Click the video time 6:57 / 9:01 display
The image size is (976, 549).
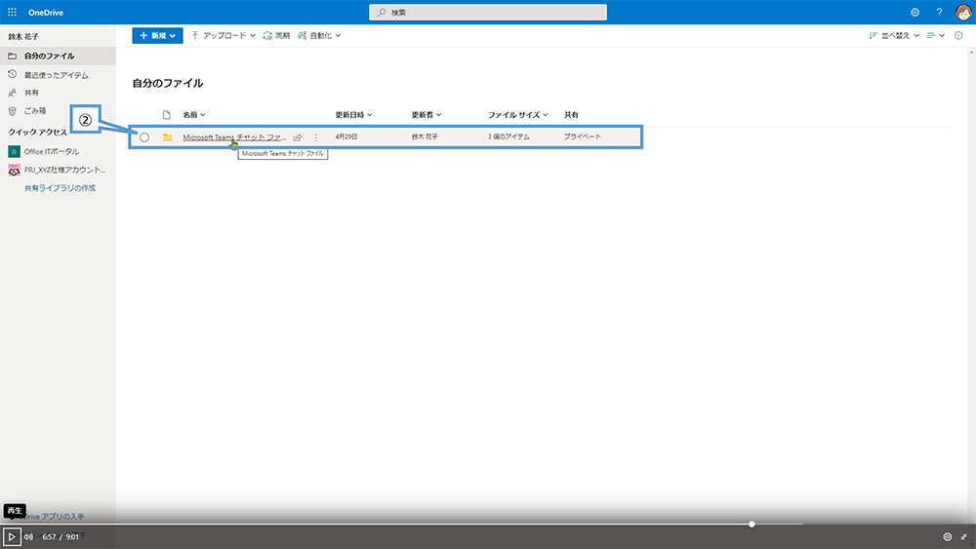[61, 536]
